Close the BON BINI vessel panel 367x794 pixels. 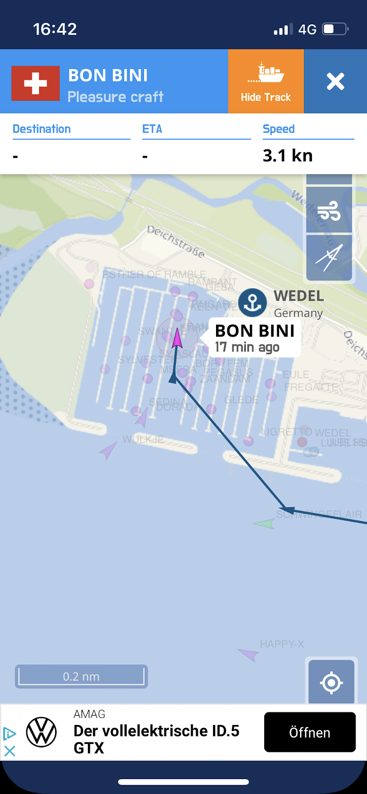pyautogui.click(x=335, y=81)
